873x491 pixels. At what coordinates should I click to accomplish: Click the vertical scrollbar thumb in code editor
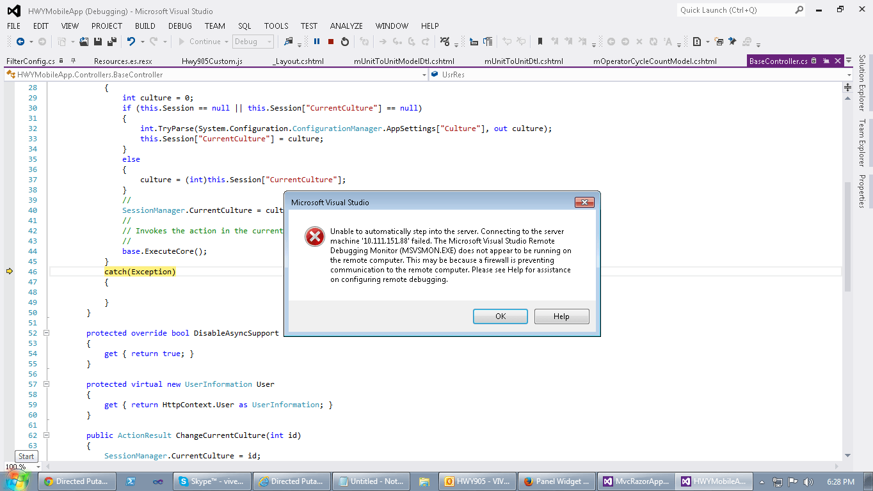pyautogui.click(x=848, y=235)
